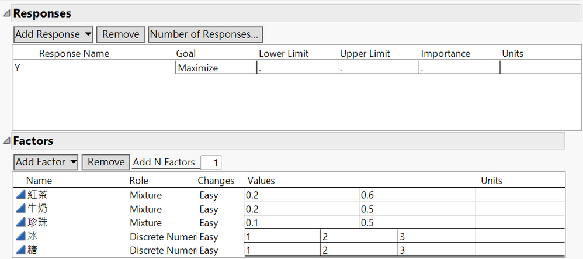Open the Add Response dropdown
583x259 pixels.
(53, 34)
